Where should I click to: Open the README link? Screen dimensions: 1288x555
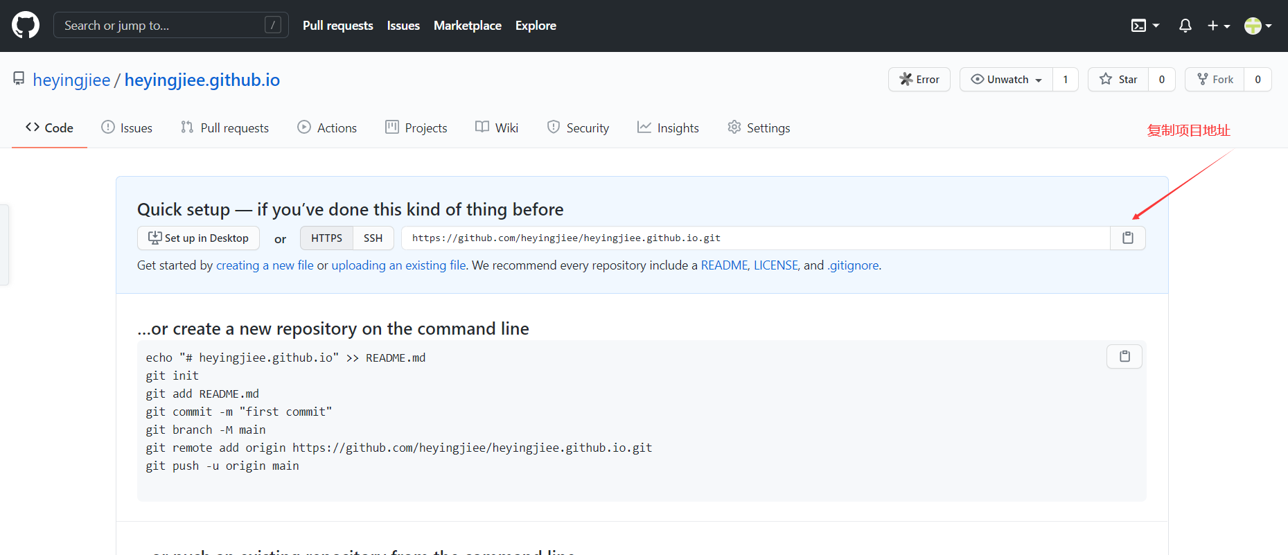pyautogui.click(x=724, y=265)
